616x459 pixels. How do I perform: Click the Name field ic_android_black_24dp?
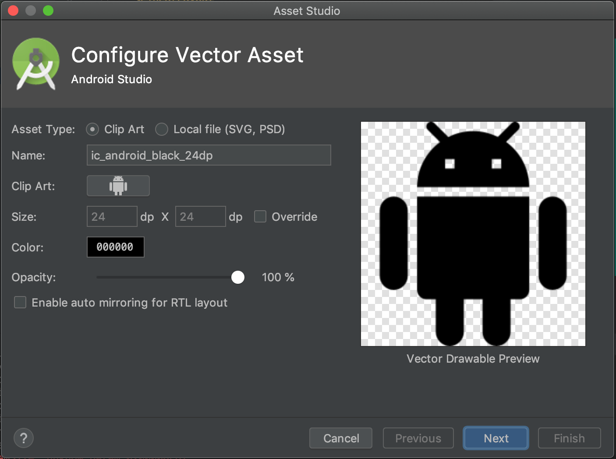click(209, 155)
